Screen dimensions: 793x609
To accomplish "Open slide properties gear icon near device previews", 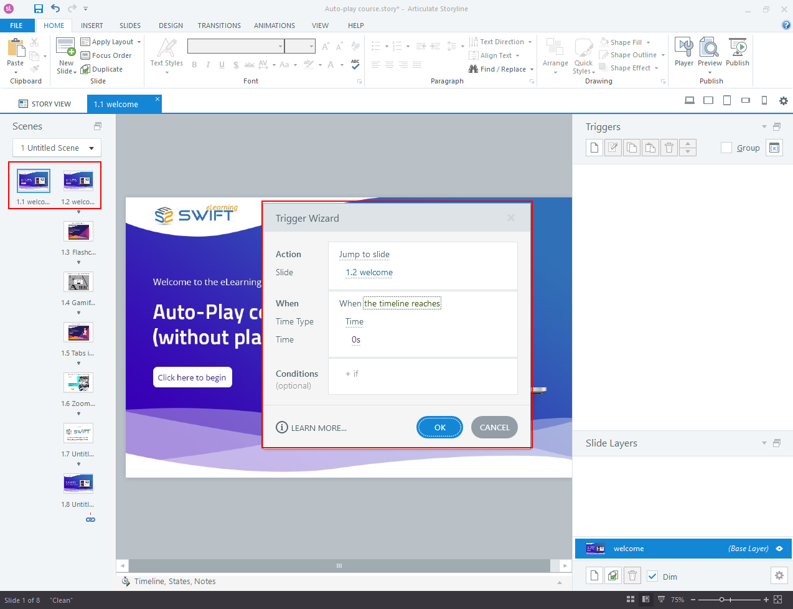I will point(783,101).
